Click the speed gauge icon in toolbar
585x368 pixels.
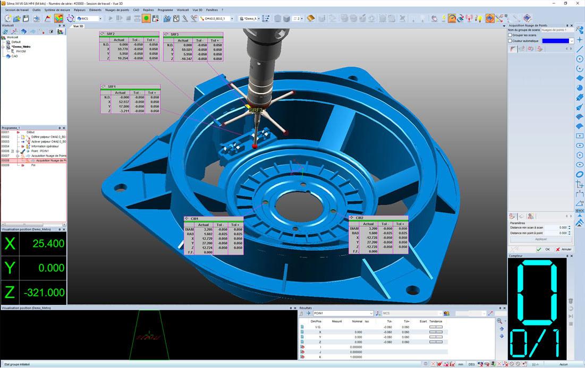(x=452, y=18)
